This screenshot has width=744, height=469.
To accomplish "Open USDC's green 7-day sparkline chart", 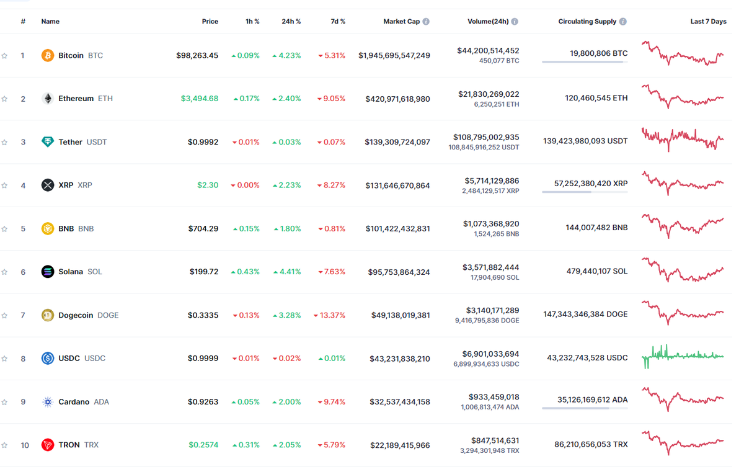I will pyautogui.click(x=683, y=356).
